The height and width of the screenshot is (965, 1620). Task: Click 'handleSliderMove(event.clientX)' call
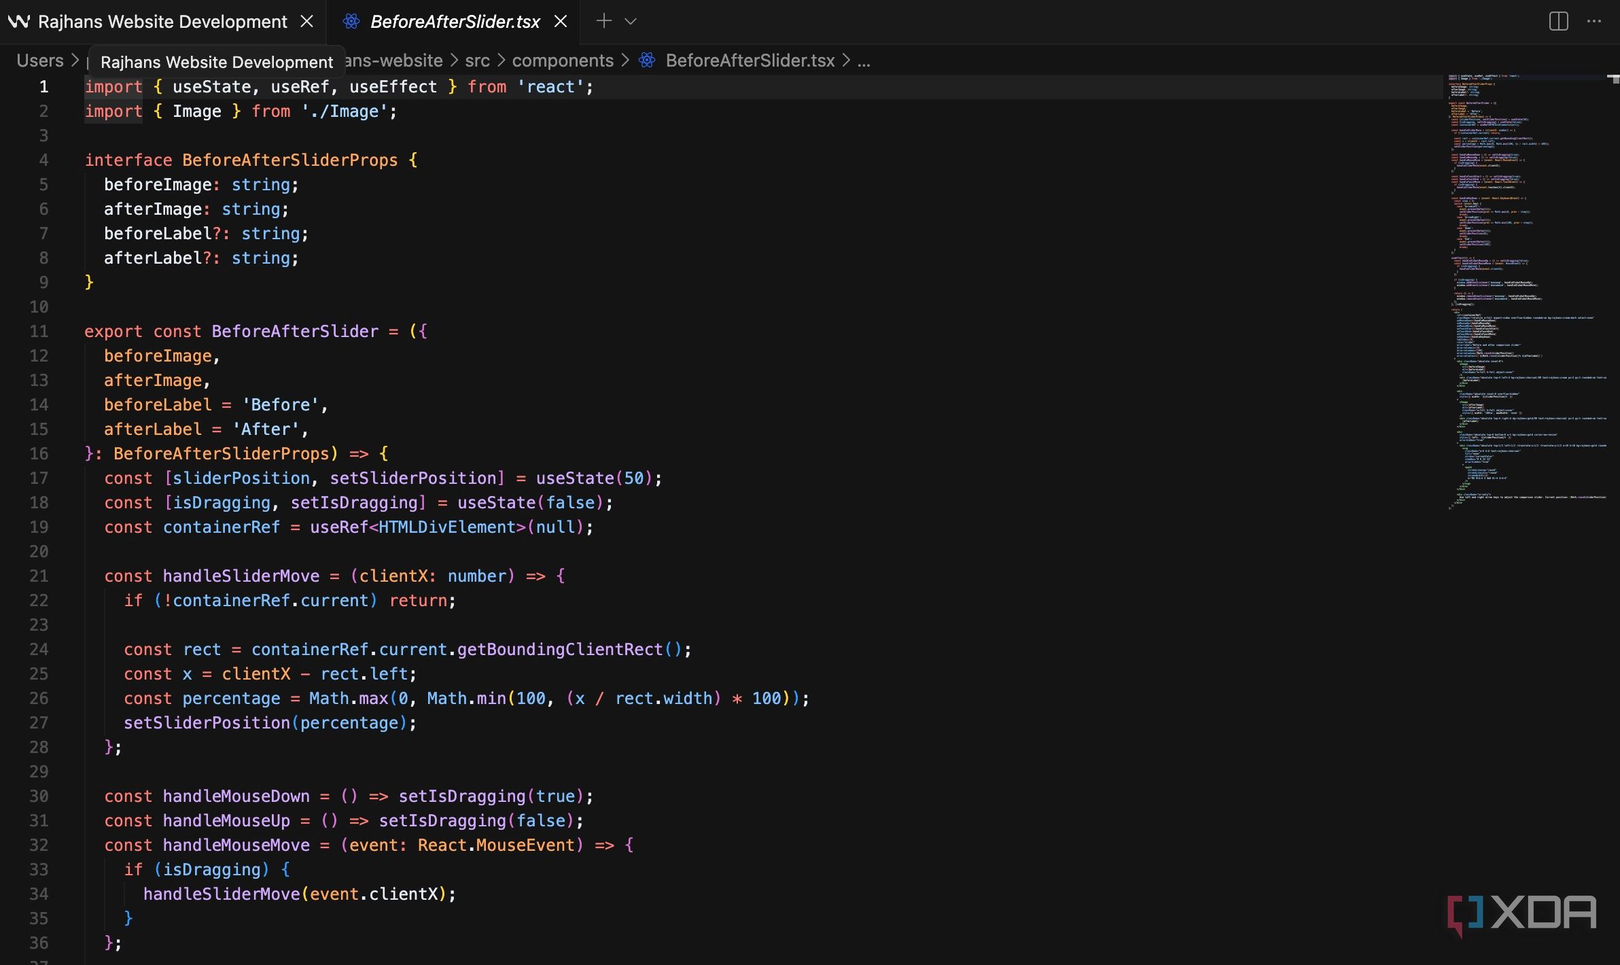pyautogui.click(x=294, y=894)
